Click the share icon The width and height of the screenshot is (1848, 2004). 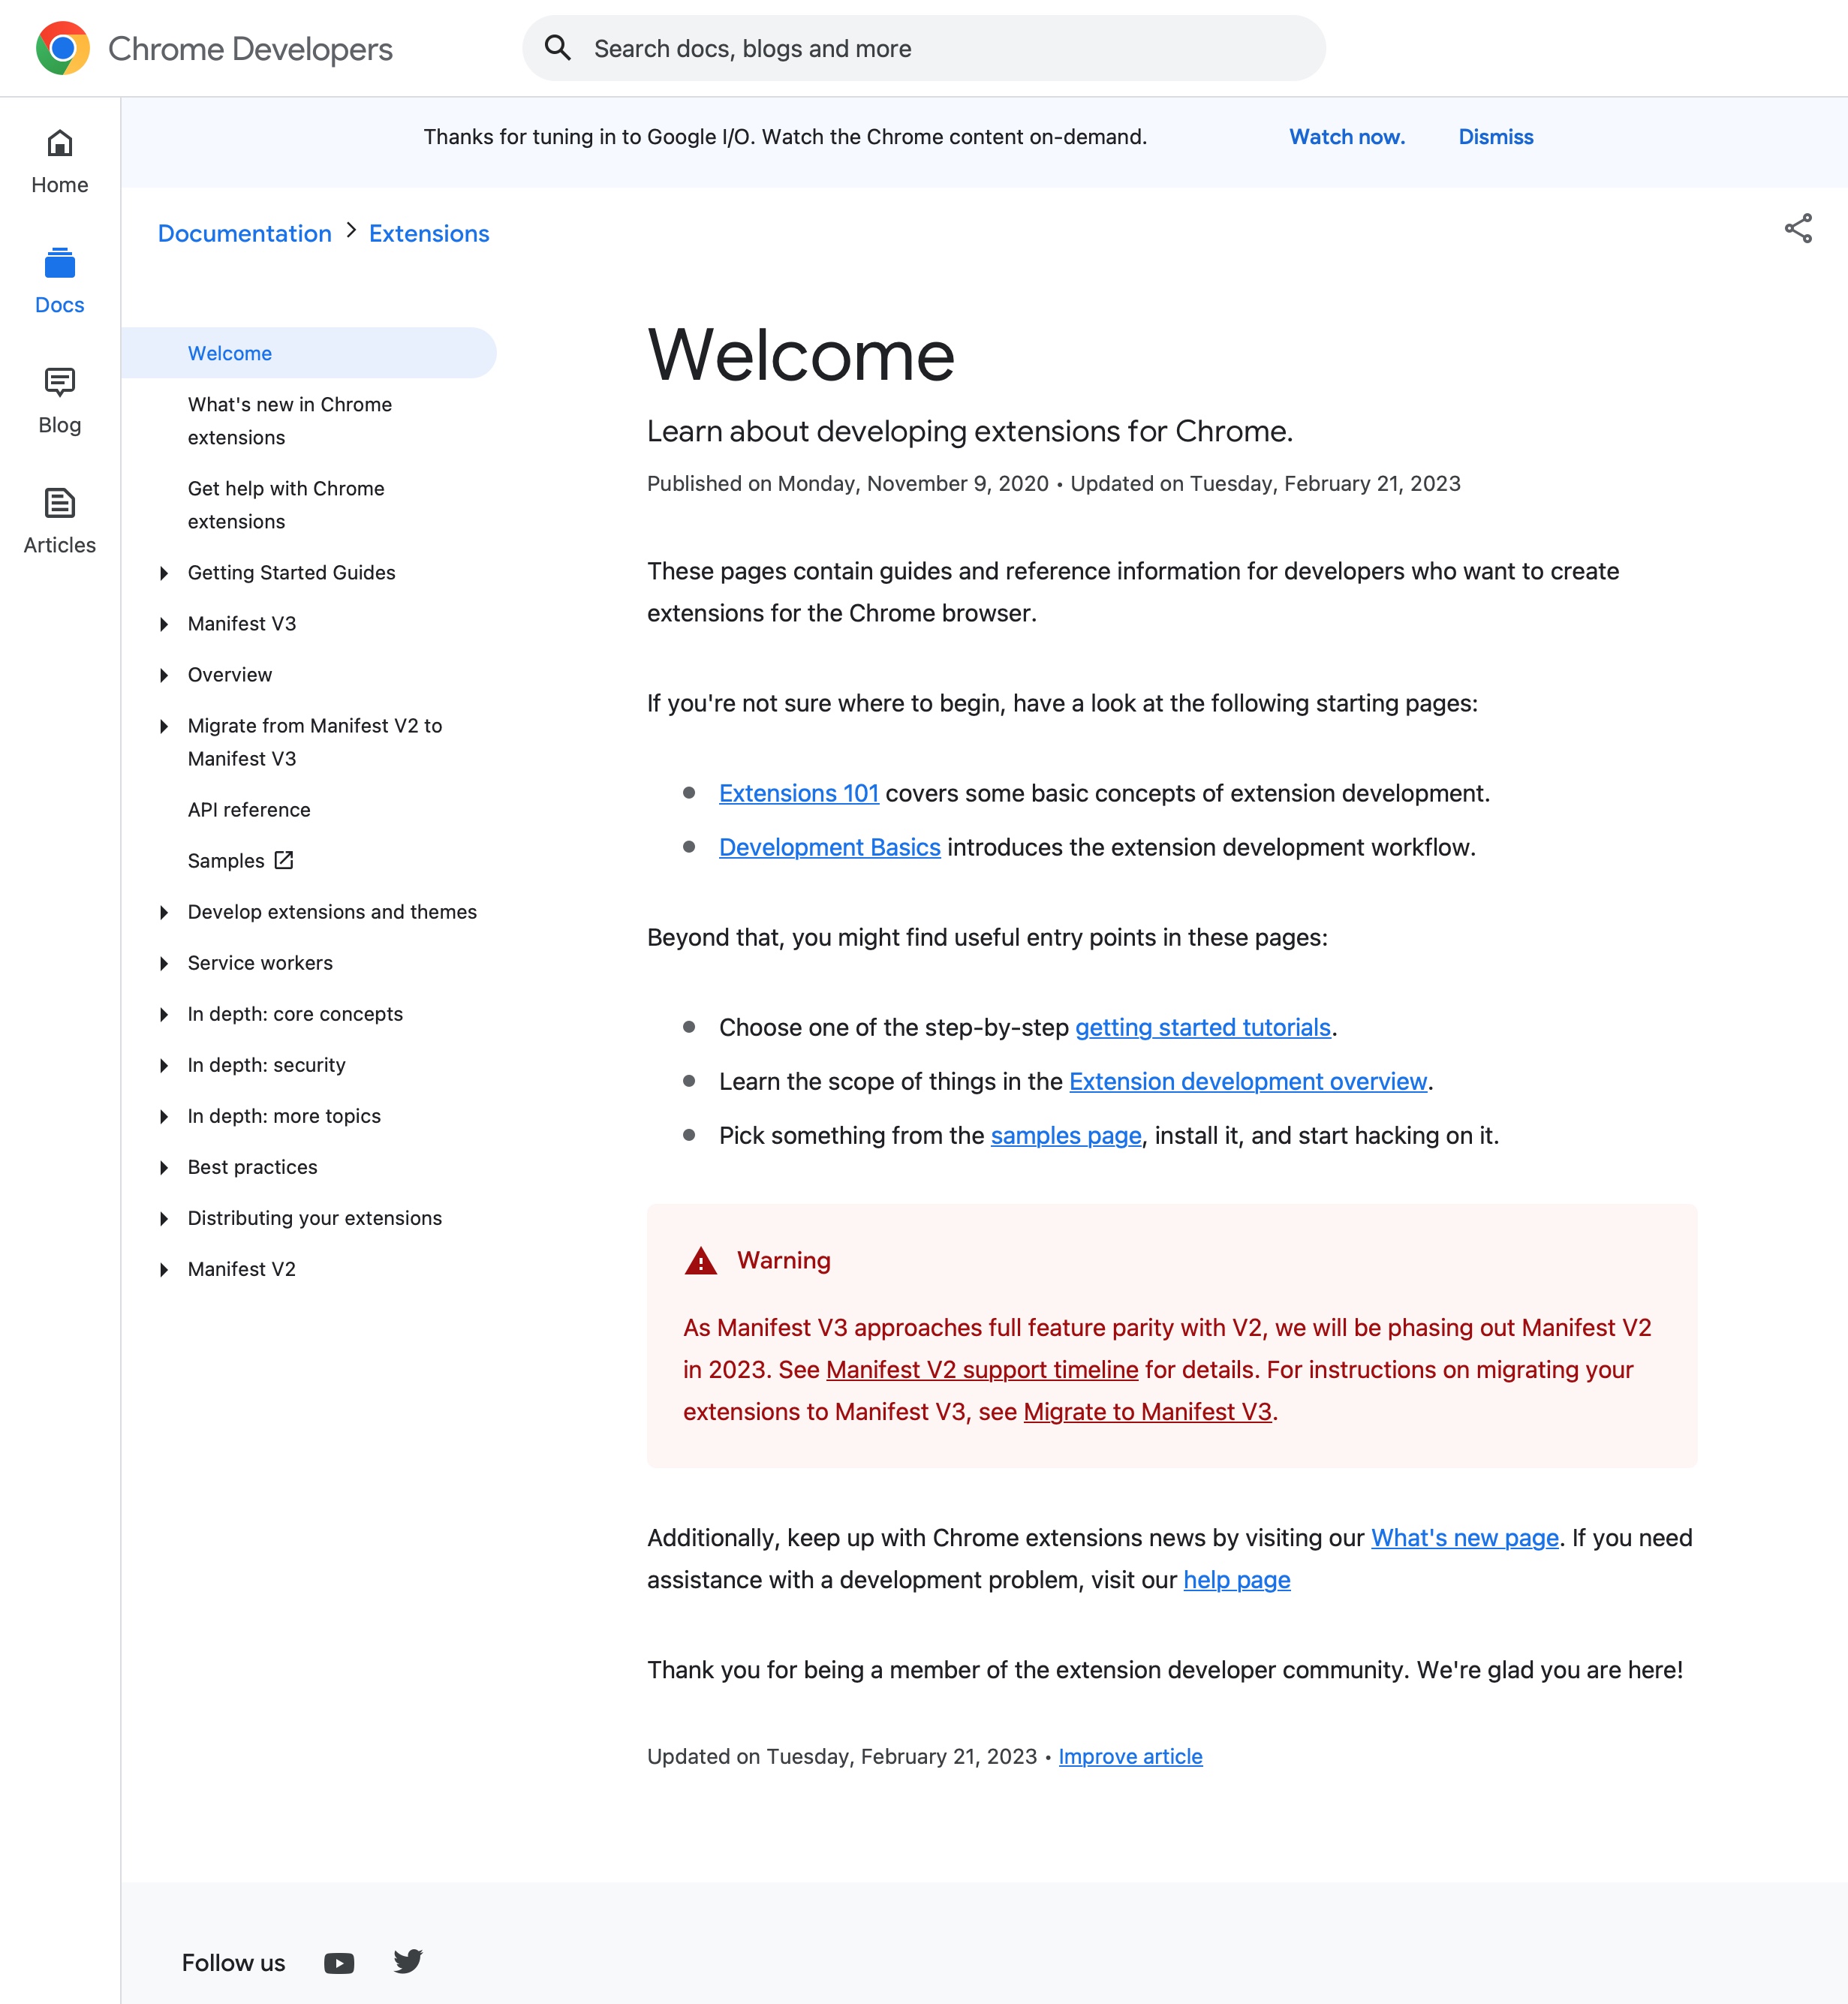[x=1797, y=229]
